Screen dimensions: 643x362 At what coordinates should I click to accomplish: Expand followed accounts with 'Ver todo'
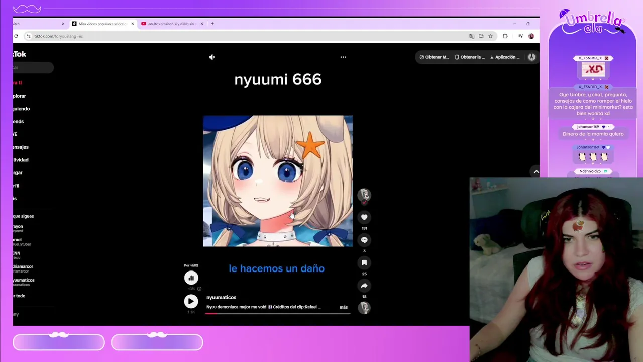pos(19,296)
